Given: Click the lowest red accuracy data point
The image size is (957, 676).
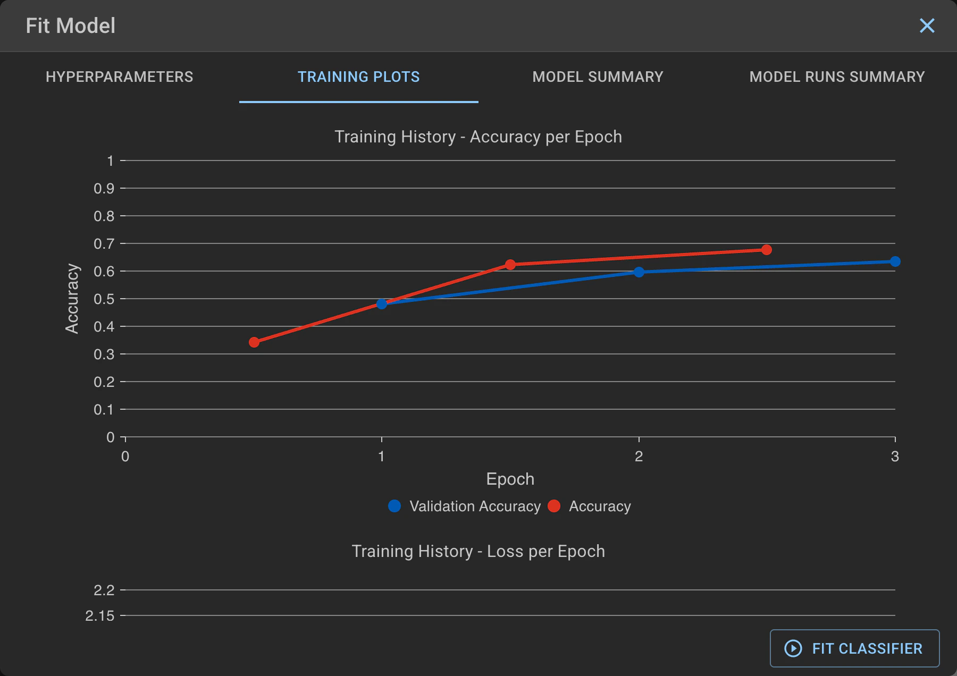Looking at the screenshot, I should tap(254, 342).
